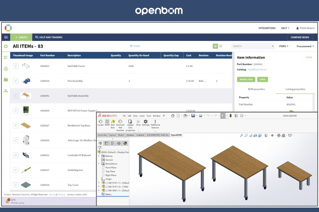Viewport: 319px width, 212px height.
Task: Expand the SW-0141<1> component node
Action: tap(99, 183)
